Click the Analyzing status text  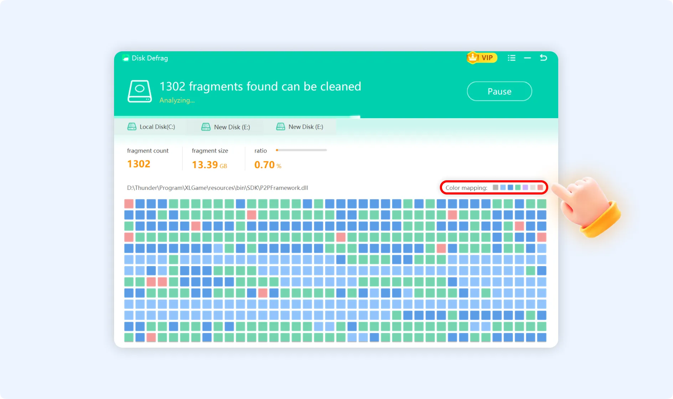[177, 100]
